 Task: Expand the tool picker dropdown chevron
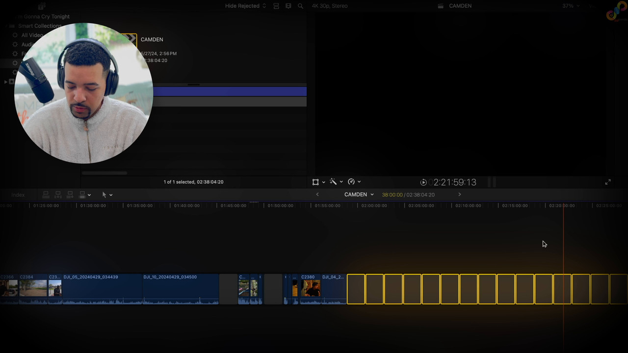pyautogui.click(x=111, y=195)
